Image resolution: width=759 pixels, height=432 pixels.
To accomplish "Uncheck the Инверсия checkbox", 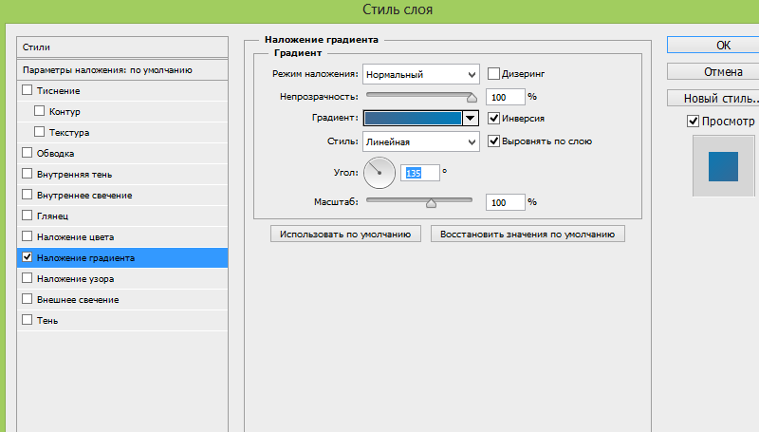I will coord(494,119).
